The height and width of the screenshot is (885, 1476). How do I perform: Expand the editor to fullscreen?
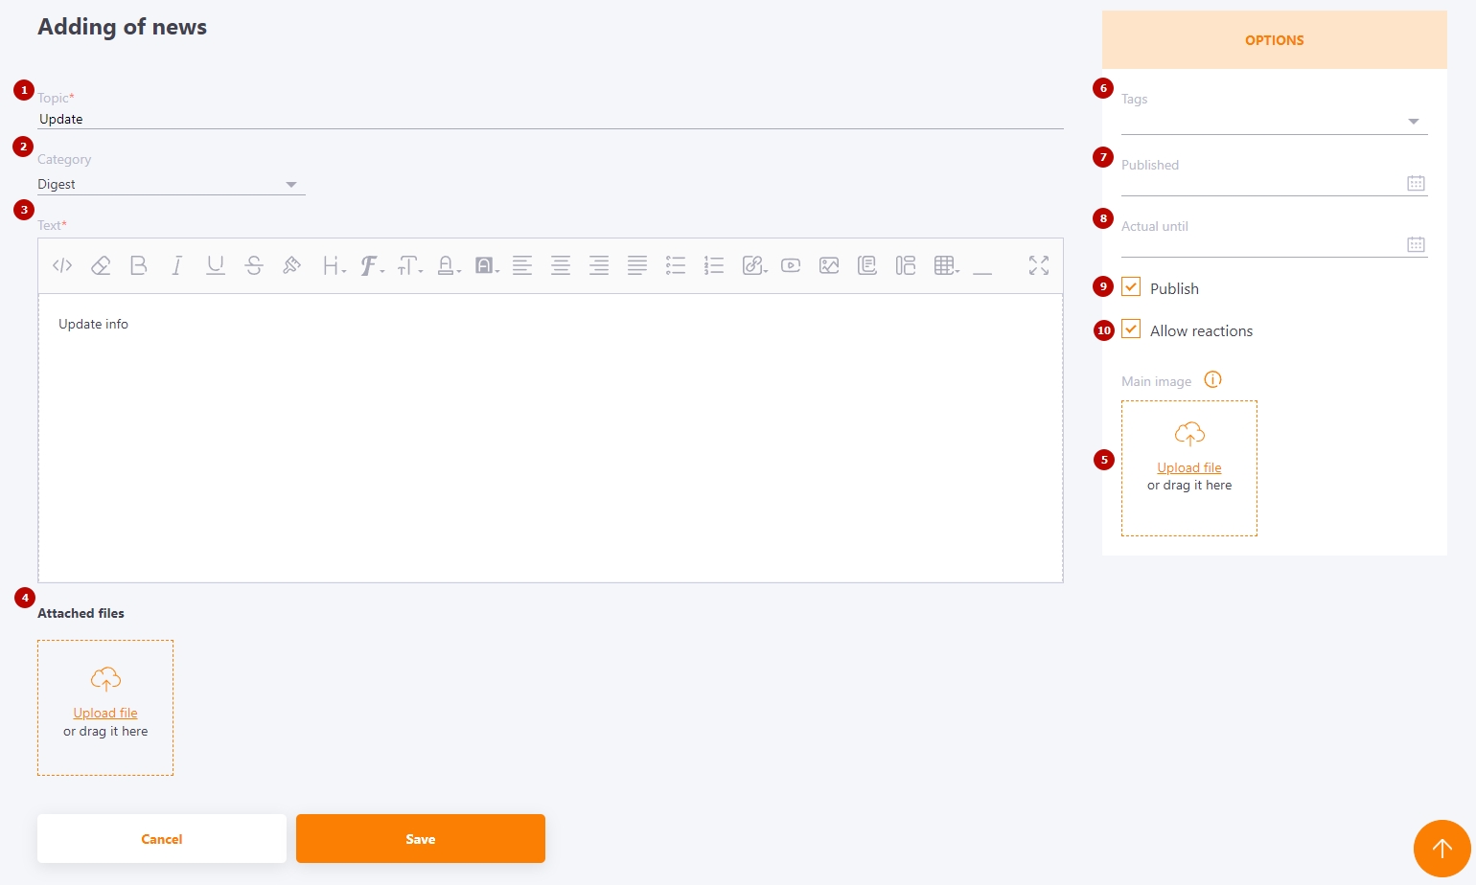click(x=1039, y=265)
